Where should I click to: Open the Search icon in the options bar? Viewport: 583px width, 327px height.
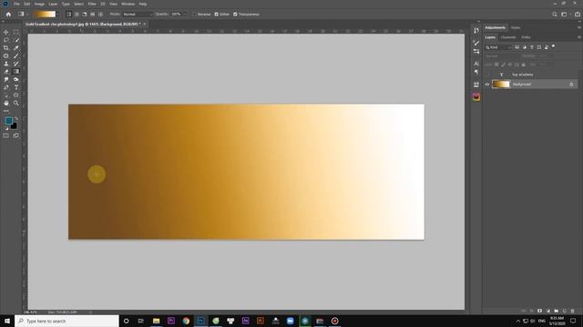click(555, 15)
